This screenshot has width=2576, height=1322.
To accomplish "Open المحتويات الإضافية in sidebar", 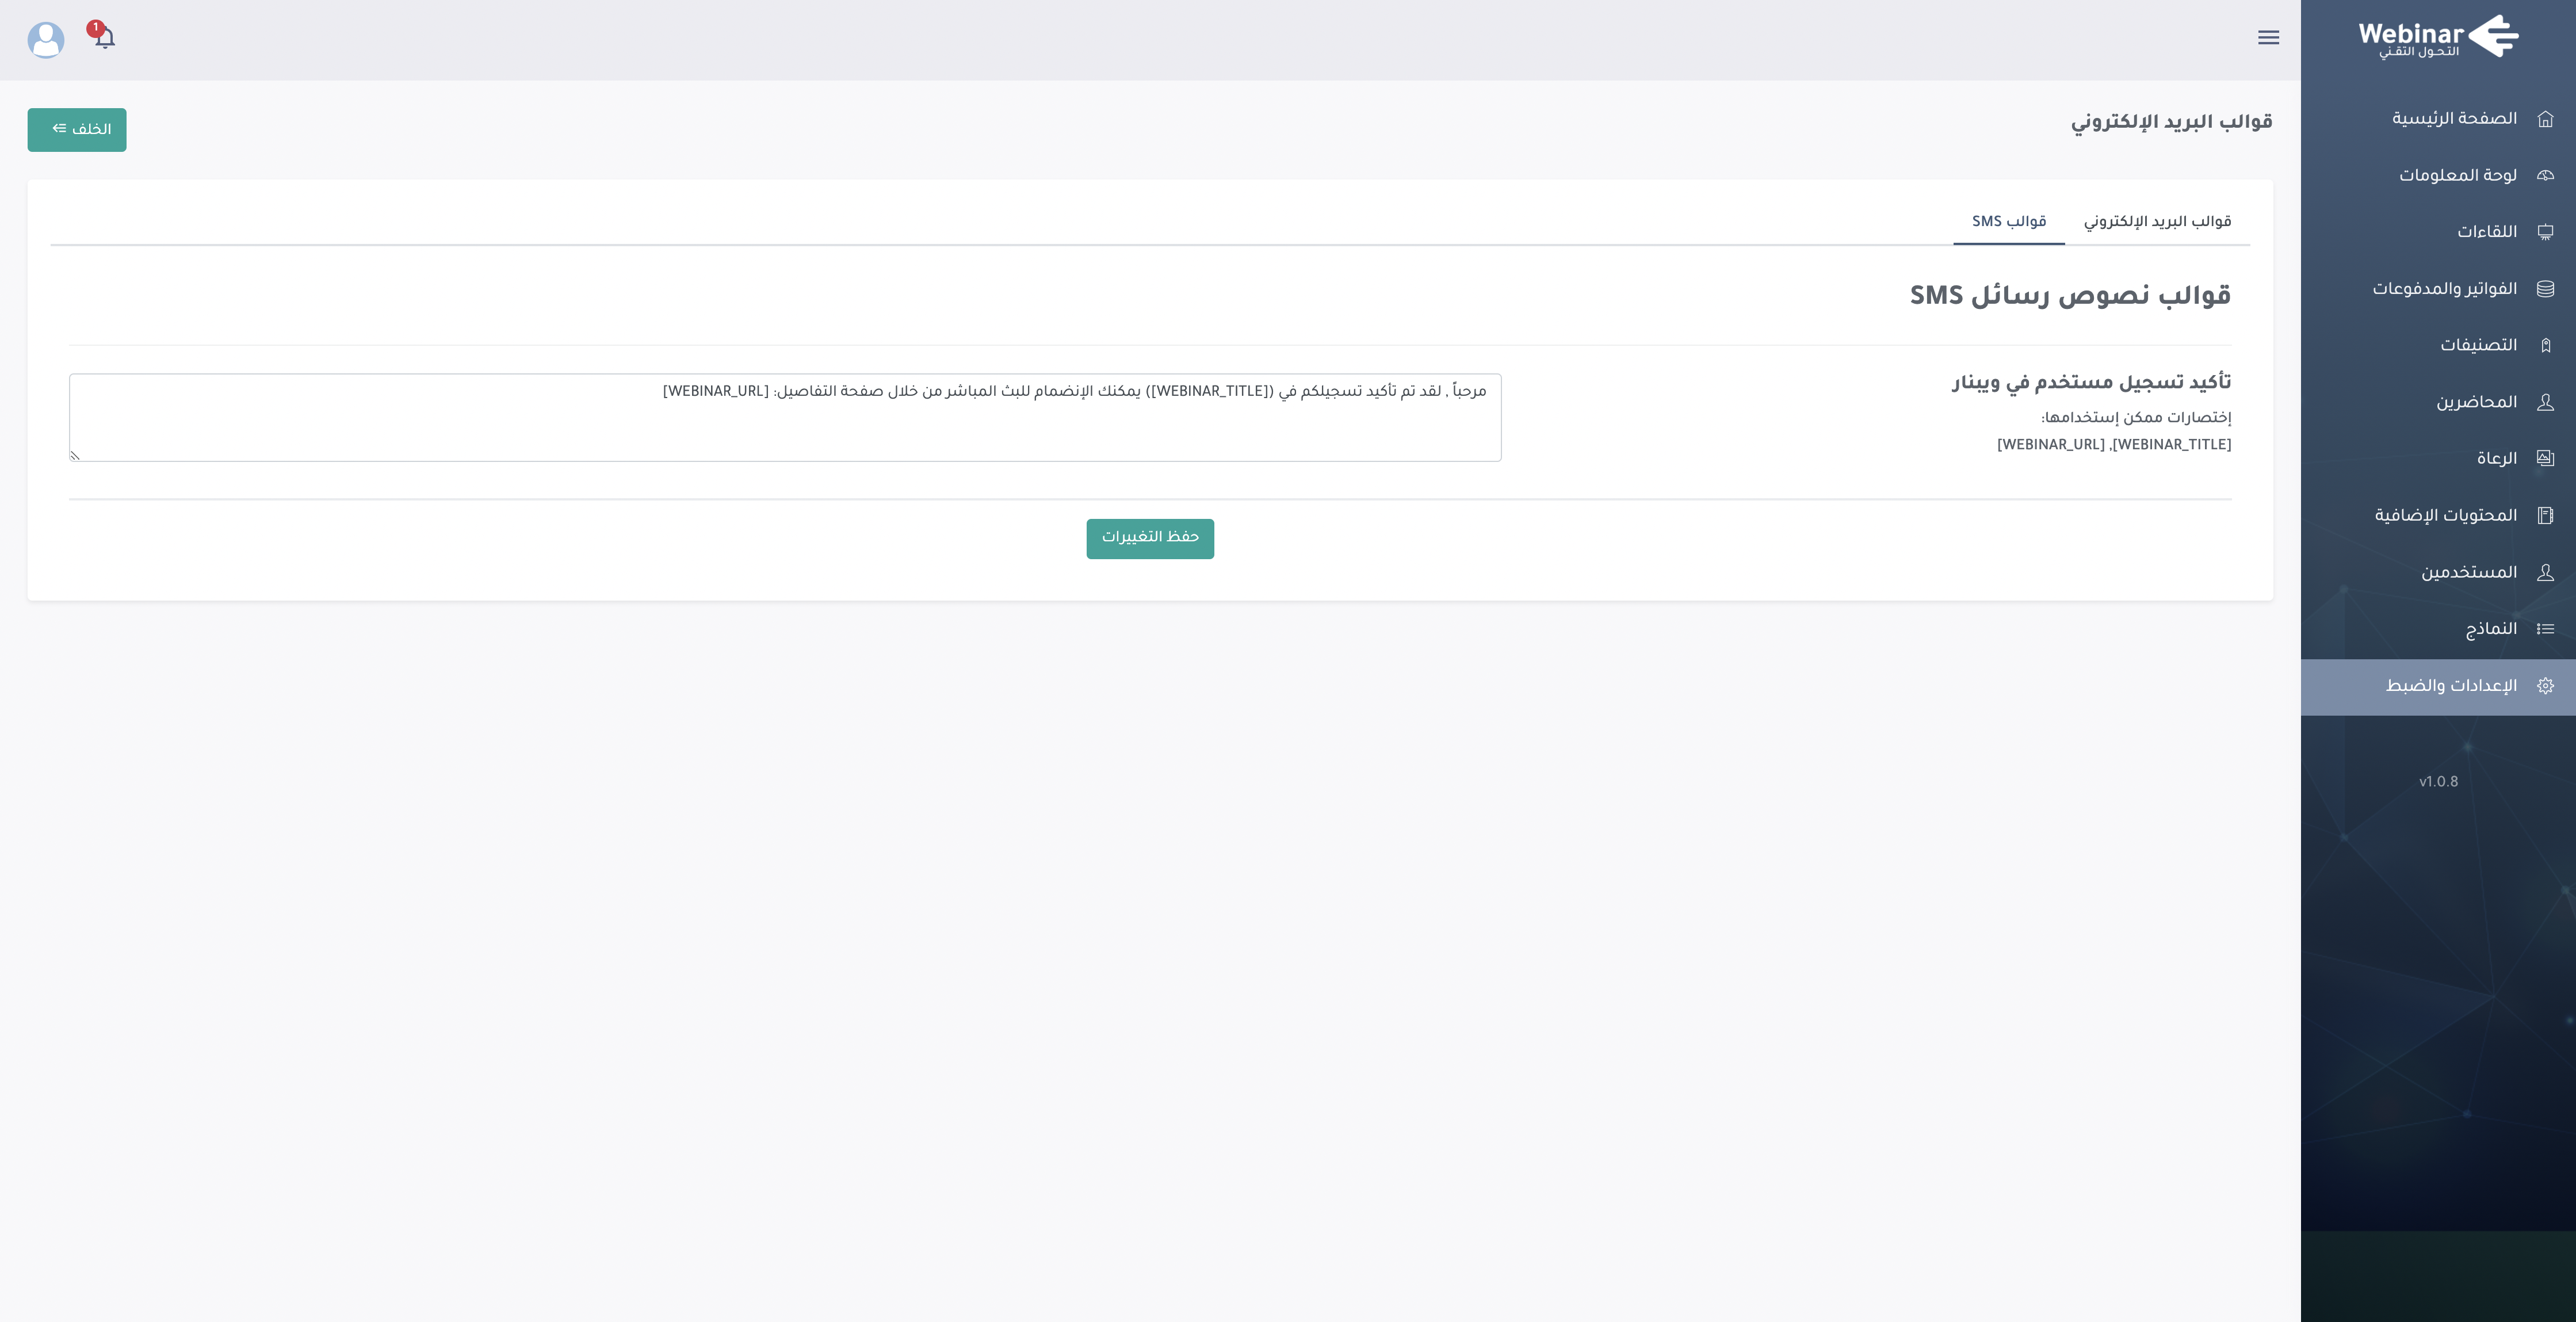I will point(2438,515).
